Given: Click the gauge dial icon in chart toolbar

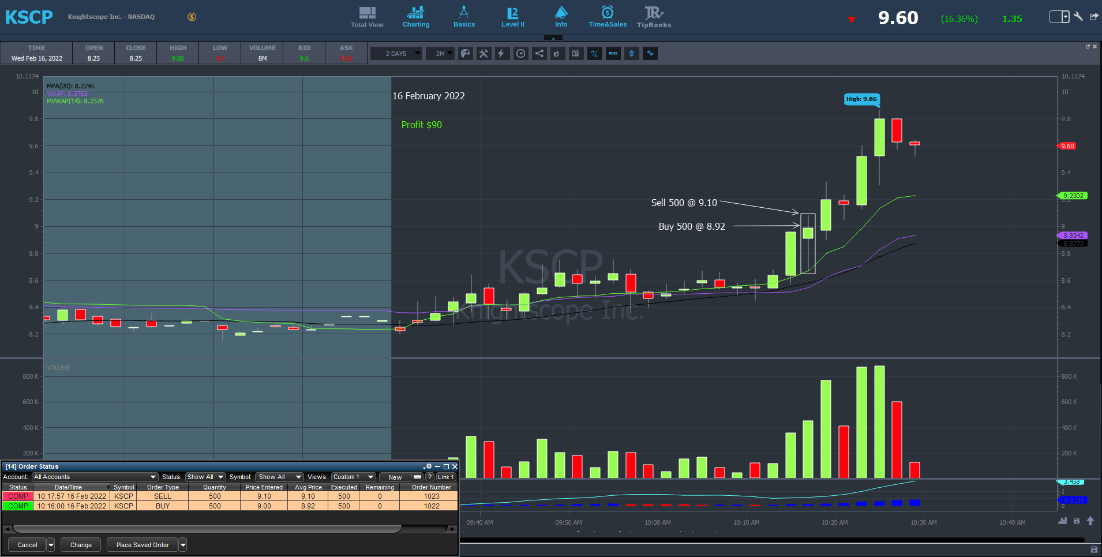Looking at the screenshot, I should coord(520,54).
